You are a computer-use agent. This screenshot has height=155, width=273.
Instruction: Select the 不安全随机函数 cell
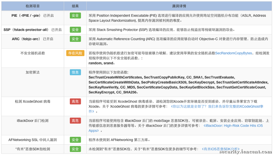(x=33, y=58)
